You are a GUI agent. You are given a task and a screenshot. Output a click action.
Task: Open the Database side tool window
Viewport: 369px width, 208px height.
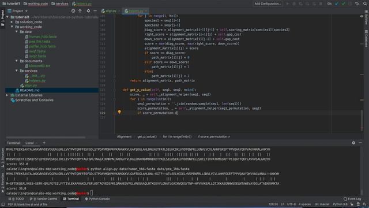(x=366, y=38)
